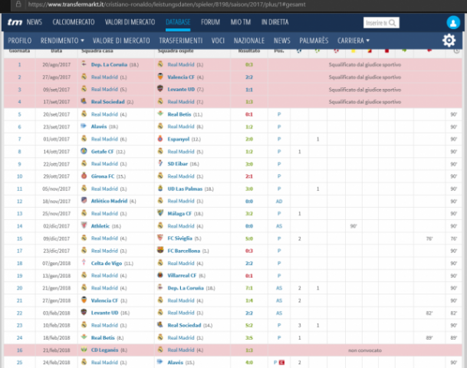Click the Celta de Vigo crest
This screenshot has width=467, height=368.
click(x=84, y=263)
